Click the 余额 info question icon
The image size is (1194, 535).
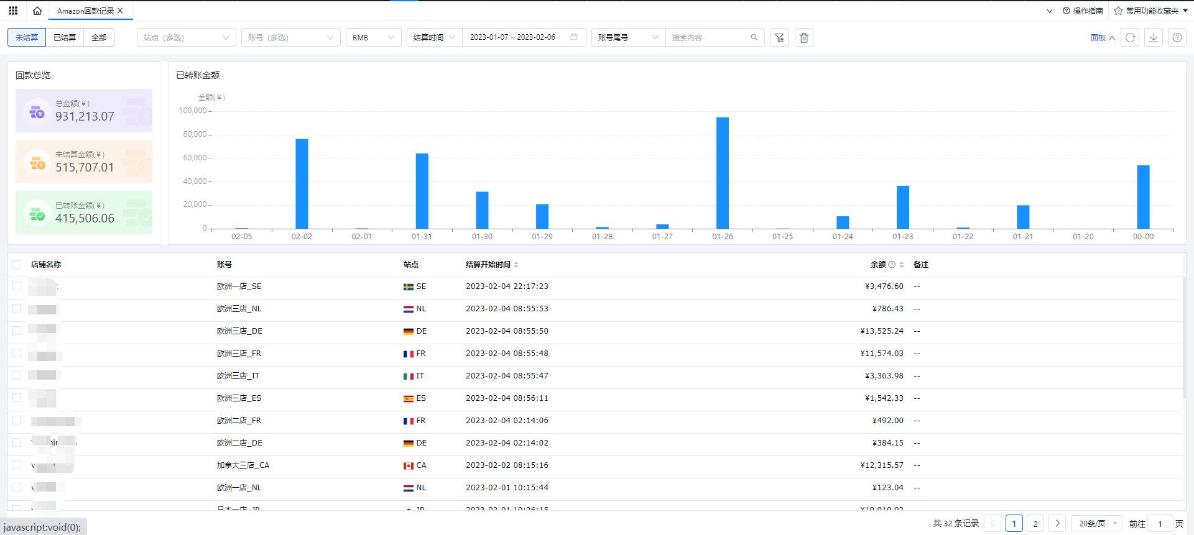coord(892,265)
